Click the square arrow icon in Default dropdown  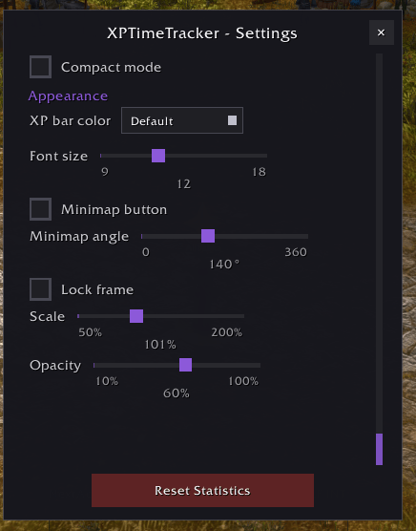pos(232,120)
